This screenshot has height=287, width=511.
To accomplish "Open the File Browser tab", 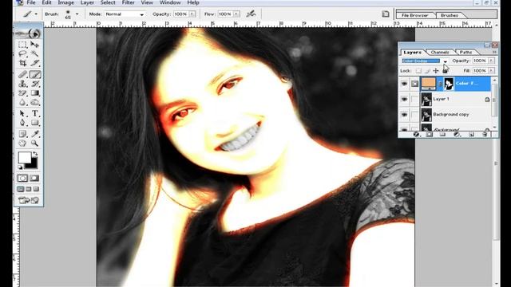I will (415, 15).
